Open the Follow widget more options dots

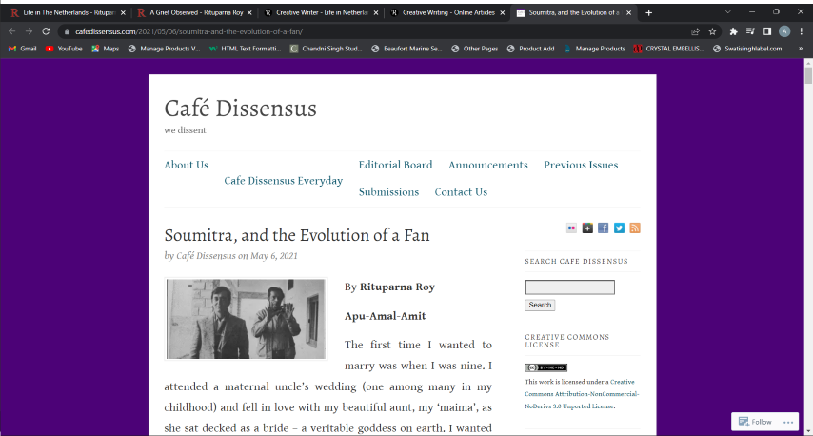(x=788, y=422)
